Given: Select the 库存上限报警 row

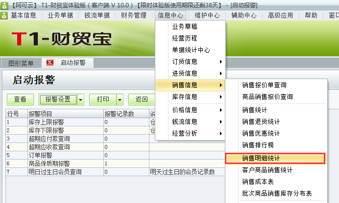Looking at the screenshot, I should tap(115, 122).
